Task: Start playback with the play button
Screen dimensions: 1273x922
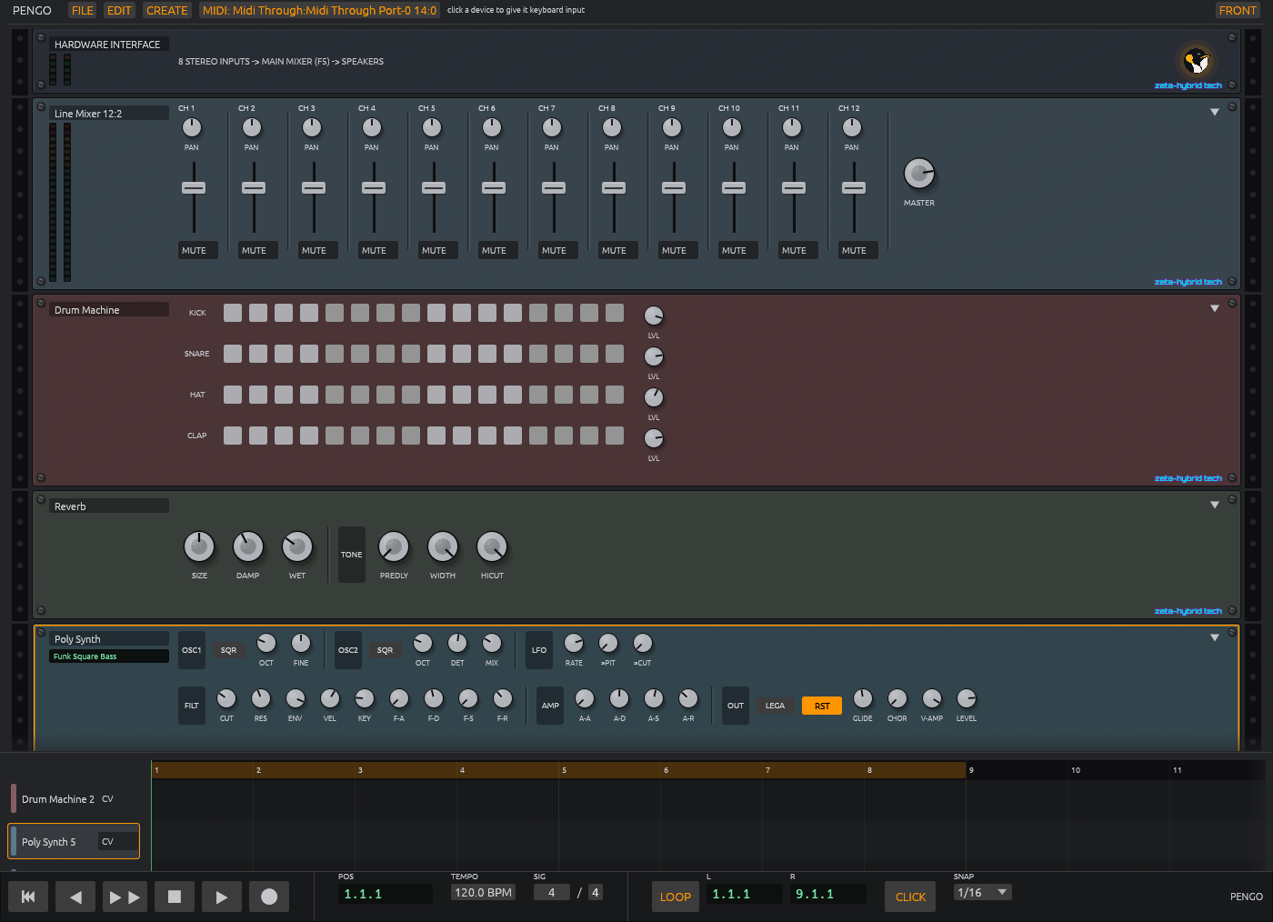Action: coord(222,897)
